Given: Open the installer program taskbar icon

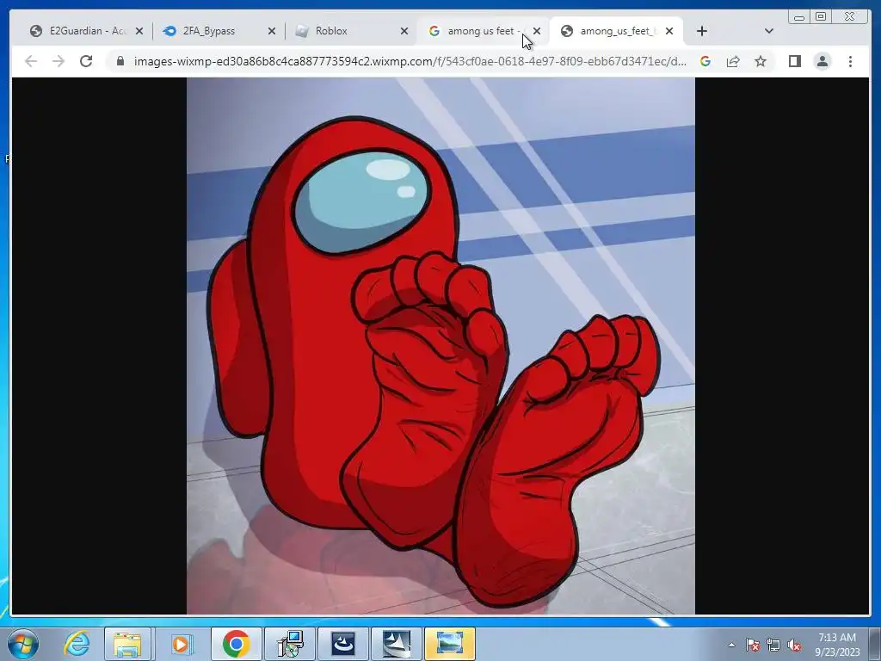Looking at the screenshot, I should coord(291,644).
